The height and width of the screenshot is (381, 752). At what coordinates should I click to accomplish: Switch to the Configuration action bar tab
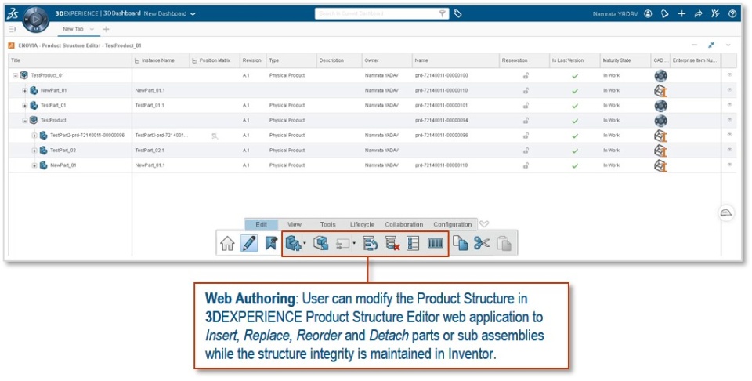tap(452, 224)
